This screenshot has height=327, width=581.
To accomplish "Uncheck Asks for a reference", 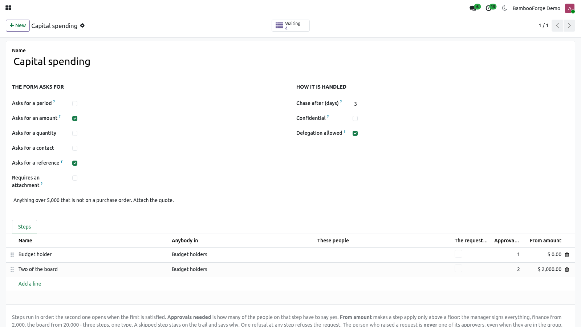I will pos(75,163).
